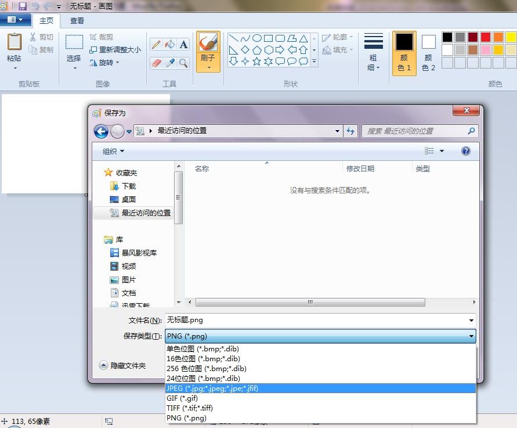The width and height of the screenshot is (517, 428).
Task: Select the Text tool
Action: tap(184, 44)
